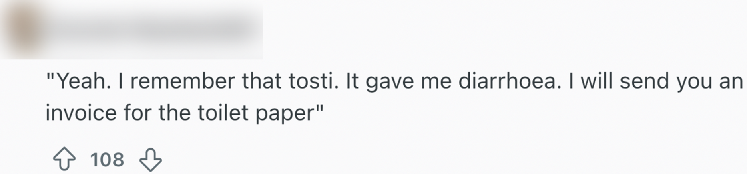The width and height of the screenshot is (747, 174).
Task: Click the blurred commenter avatar
Action: click(23, 31)
